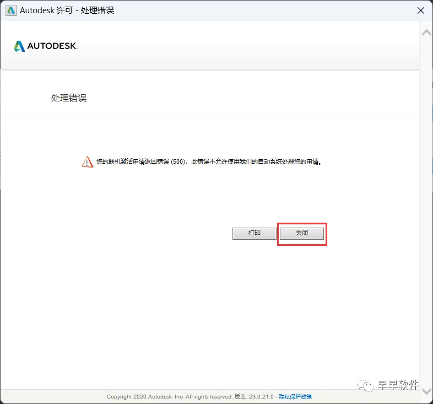This screenshot has width=433, height=404.
Task: Open the 隐私保护政策 privacy policy link
Action: tap(295, 396)
